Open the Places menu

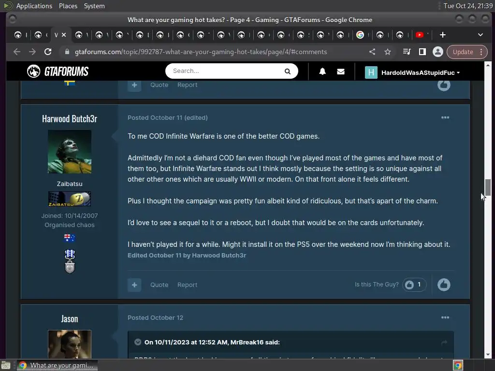pos(68,6)
